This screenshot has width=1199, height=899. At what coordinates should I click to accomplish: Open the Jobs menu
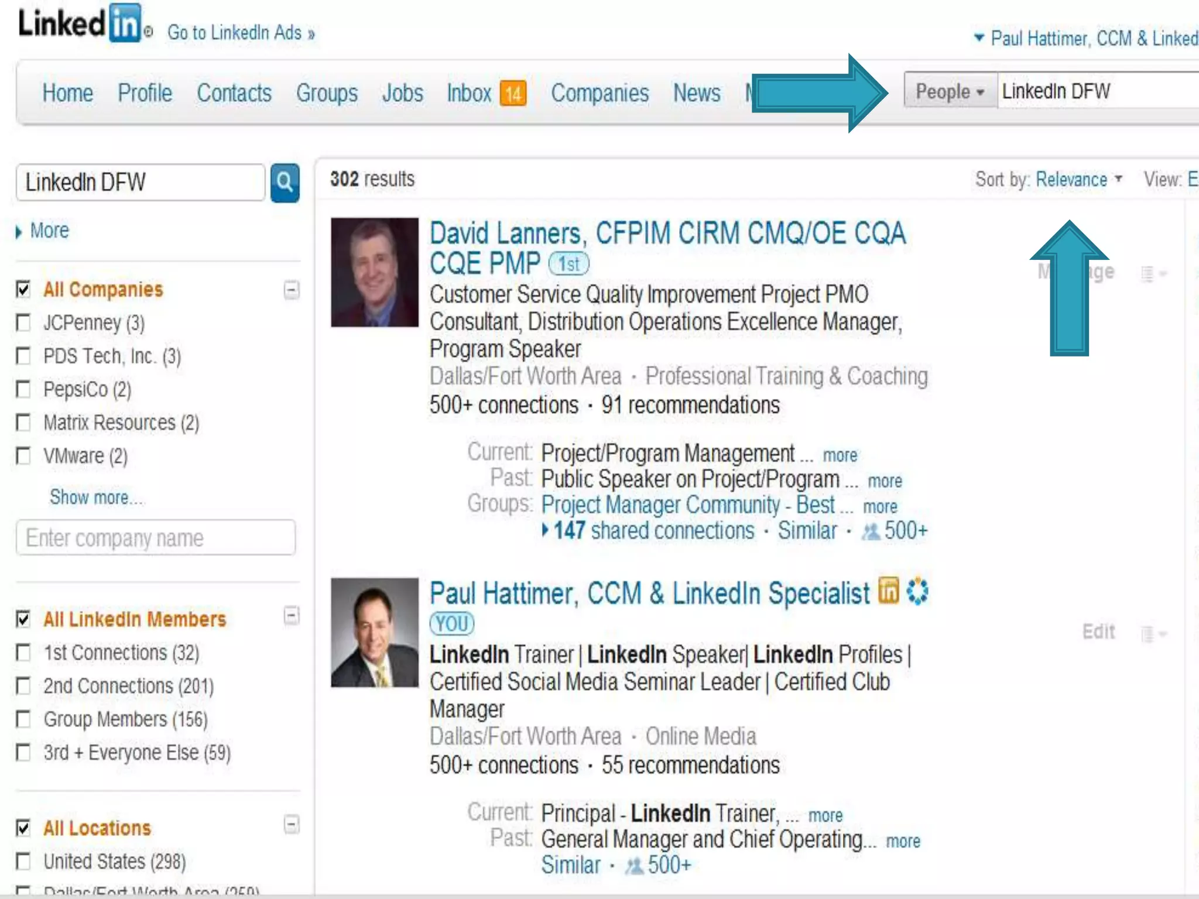click(402, 93)
